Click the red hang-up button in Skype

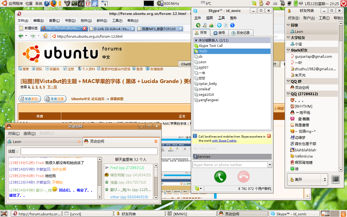pos(243,177)
